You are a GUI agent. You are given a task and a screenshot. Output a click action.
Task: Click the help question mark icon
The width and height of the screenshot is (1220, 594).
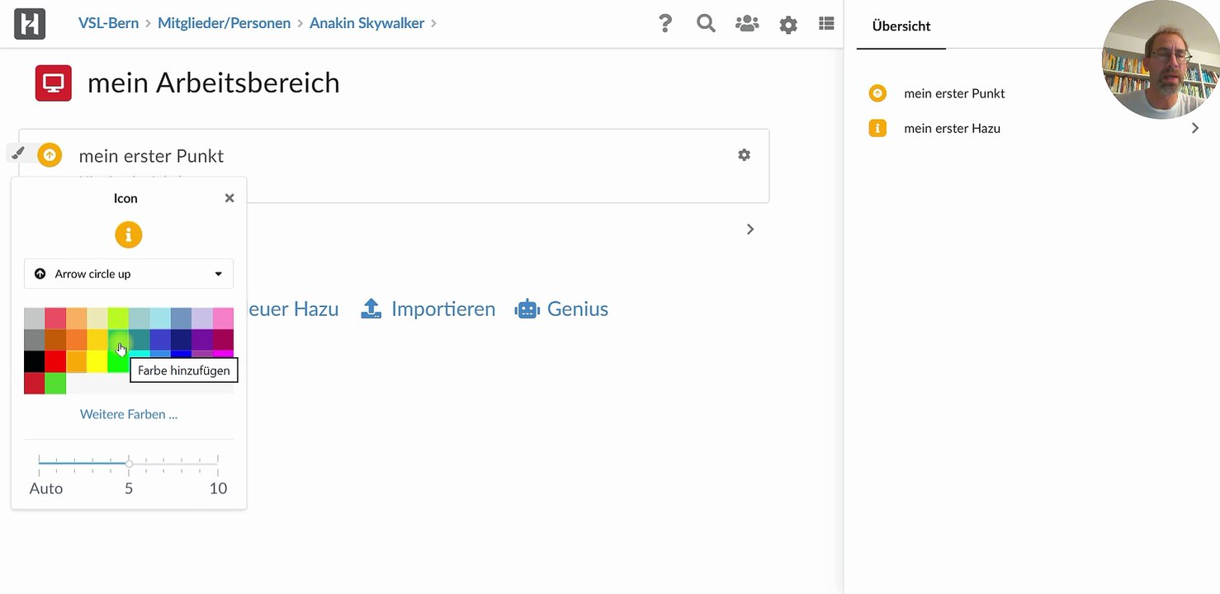coord(665,24)
